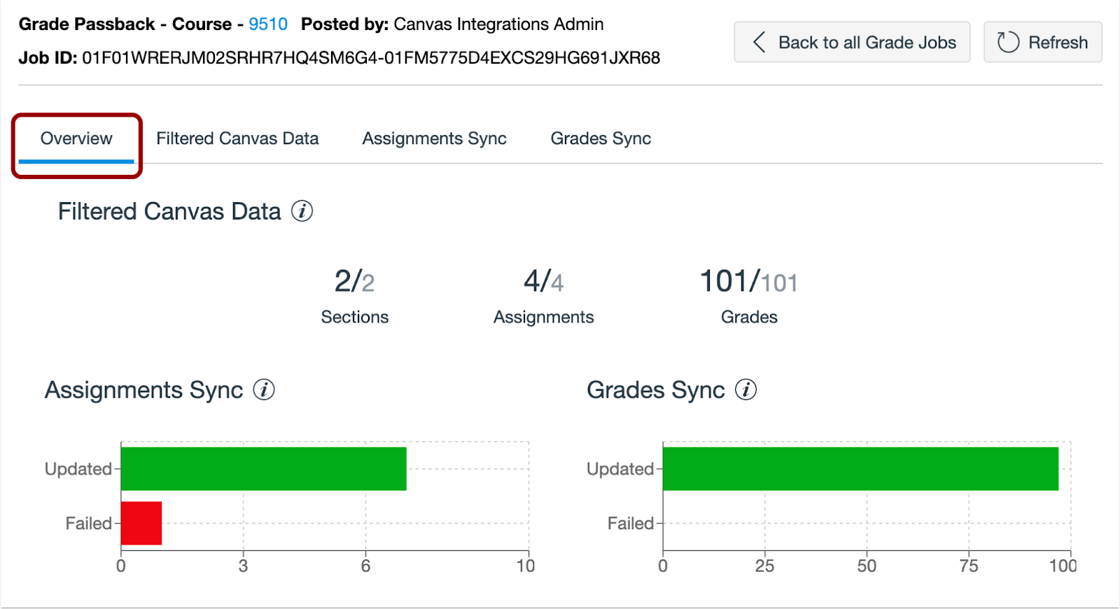Click the Failed label in Grades Sync chart
Image resolution: width=1120 pixels, height=609 pixels.
click(x=630, y=523)
